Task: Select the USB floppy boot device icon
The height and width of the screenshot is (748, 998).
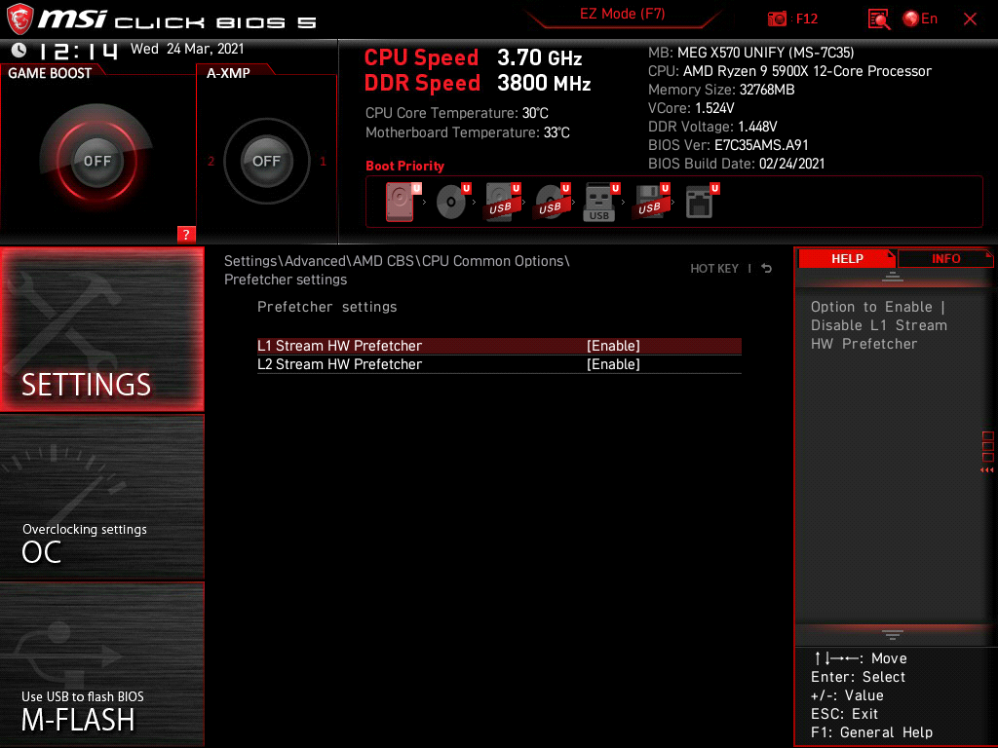Action: (651, 202)
